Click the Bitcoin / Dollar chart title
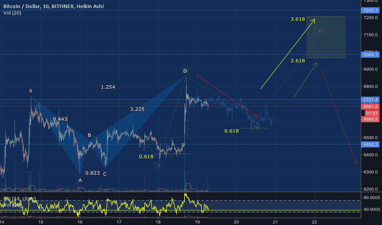 [x=53, y=6]
